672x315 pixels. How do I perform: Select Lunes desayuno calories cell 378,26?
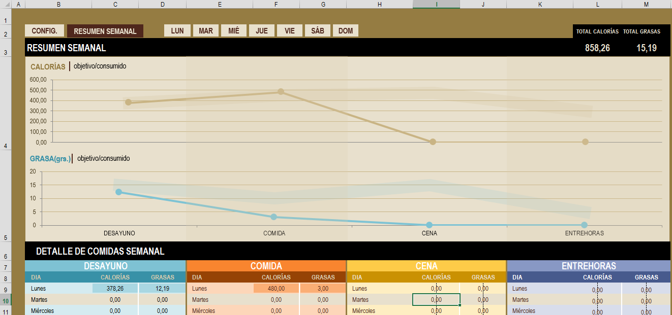coord(115,289)
